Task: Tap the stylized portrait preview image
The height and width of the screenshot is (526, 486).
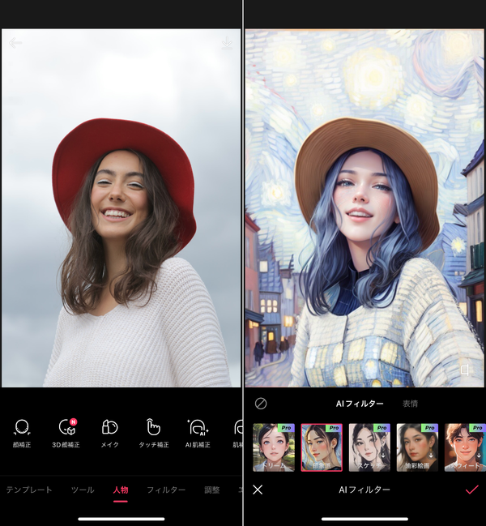Action: (364, 208)
